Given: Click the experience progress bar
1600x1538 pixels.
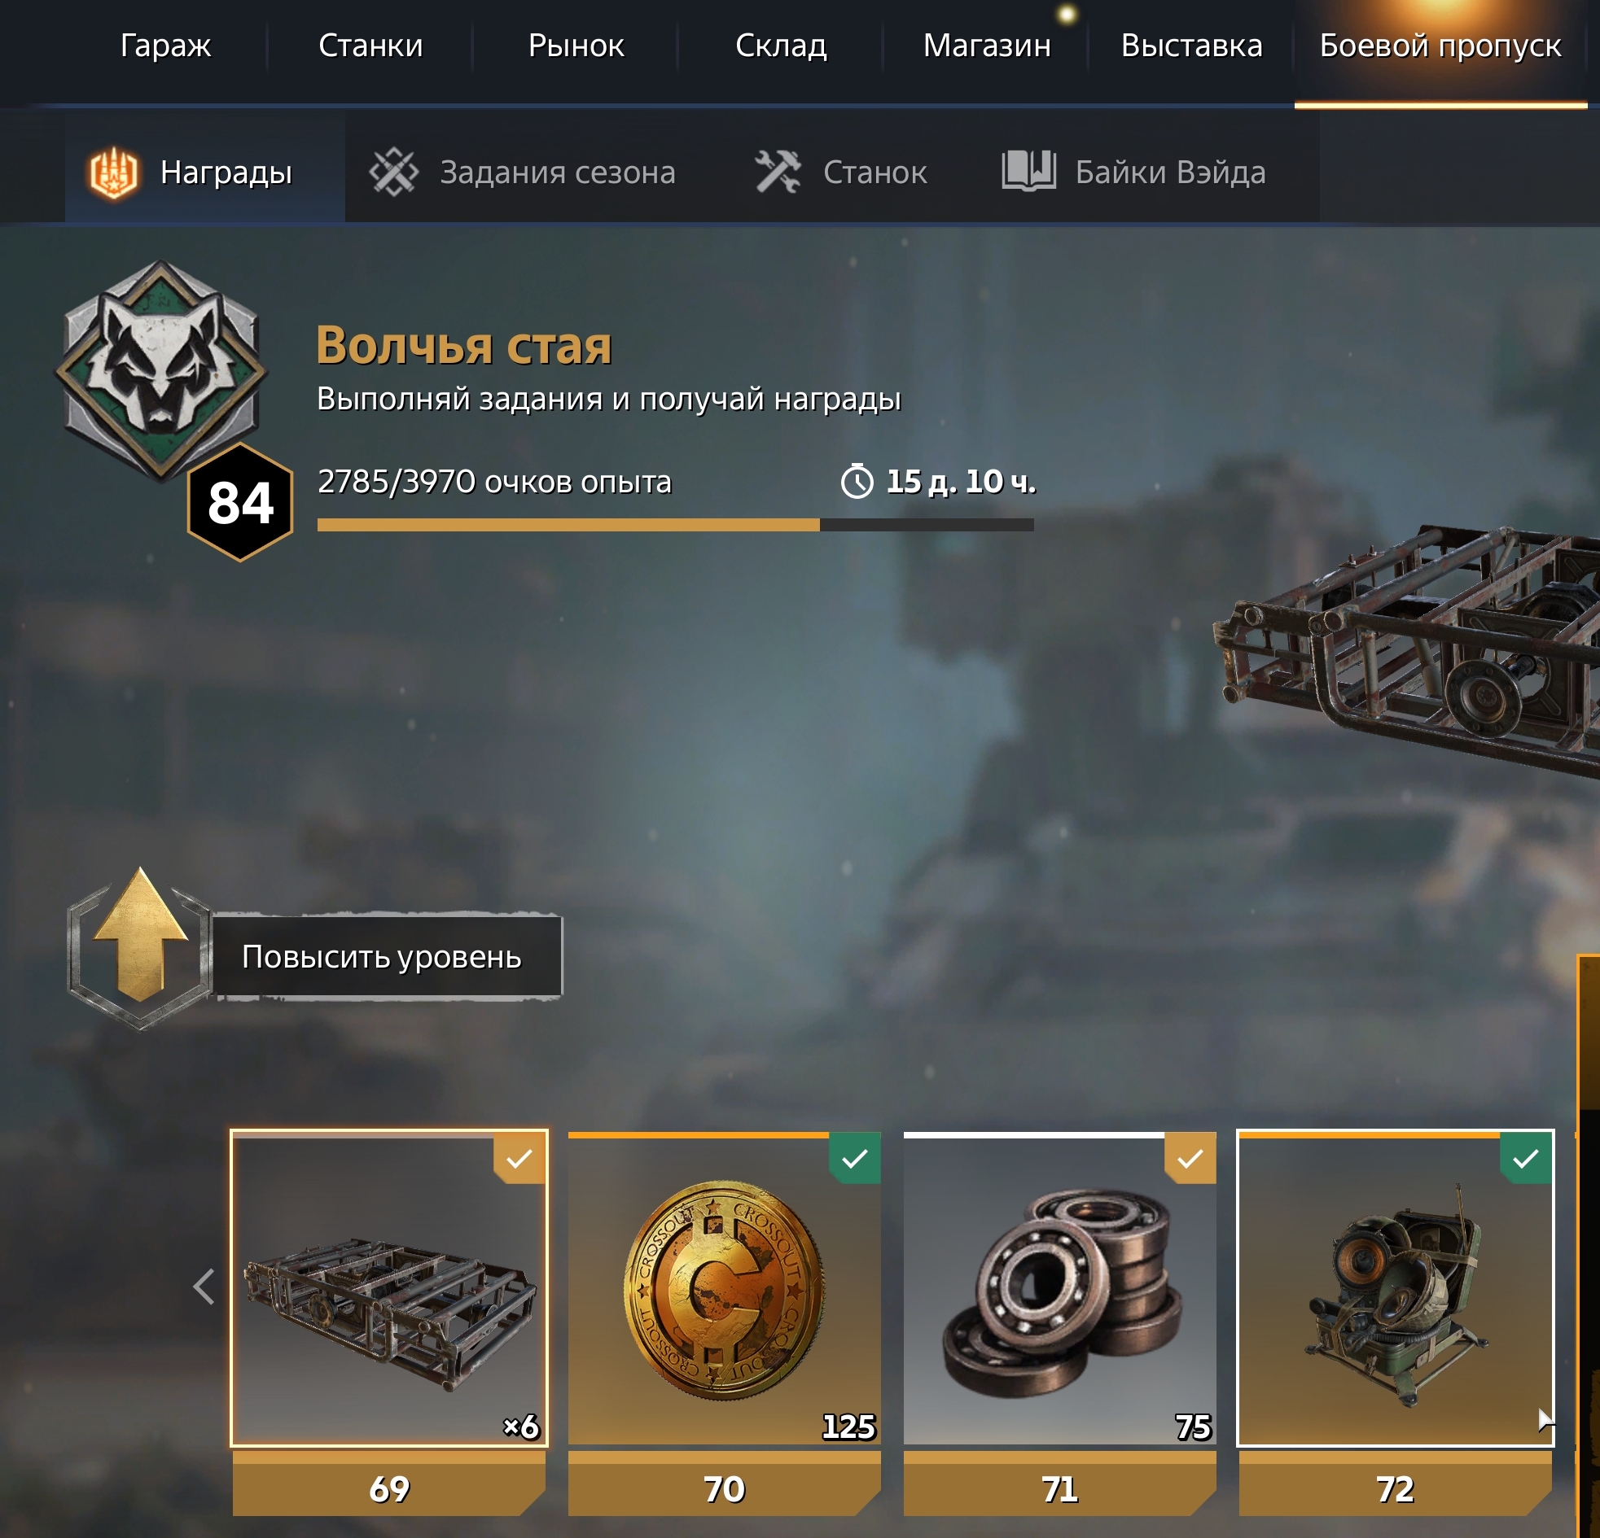Looking at the screenshot, I should [675, 525].
